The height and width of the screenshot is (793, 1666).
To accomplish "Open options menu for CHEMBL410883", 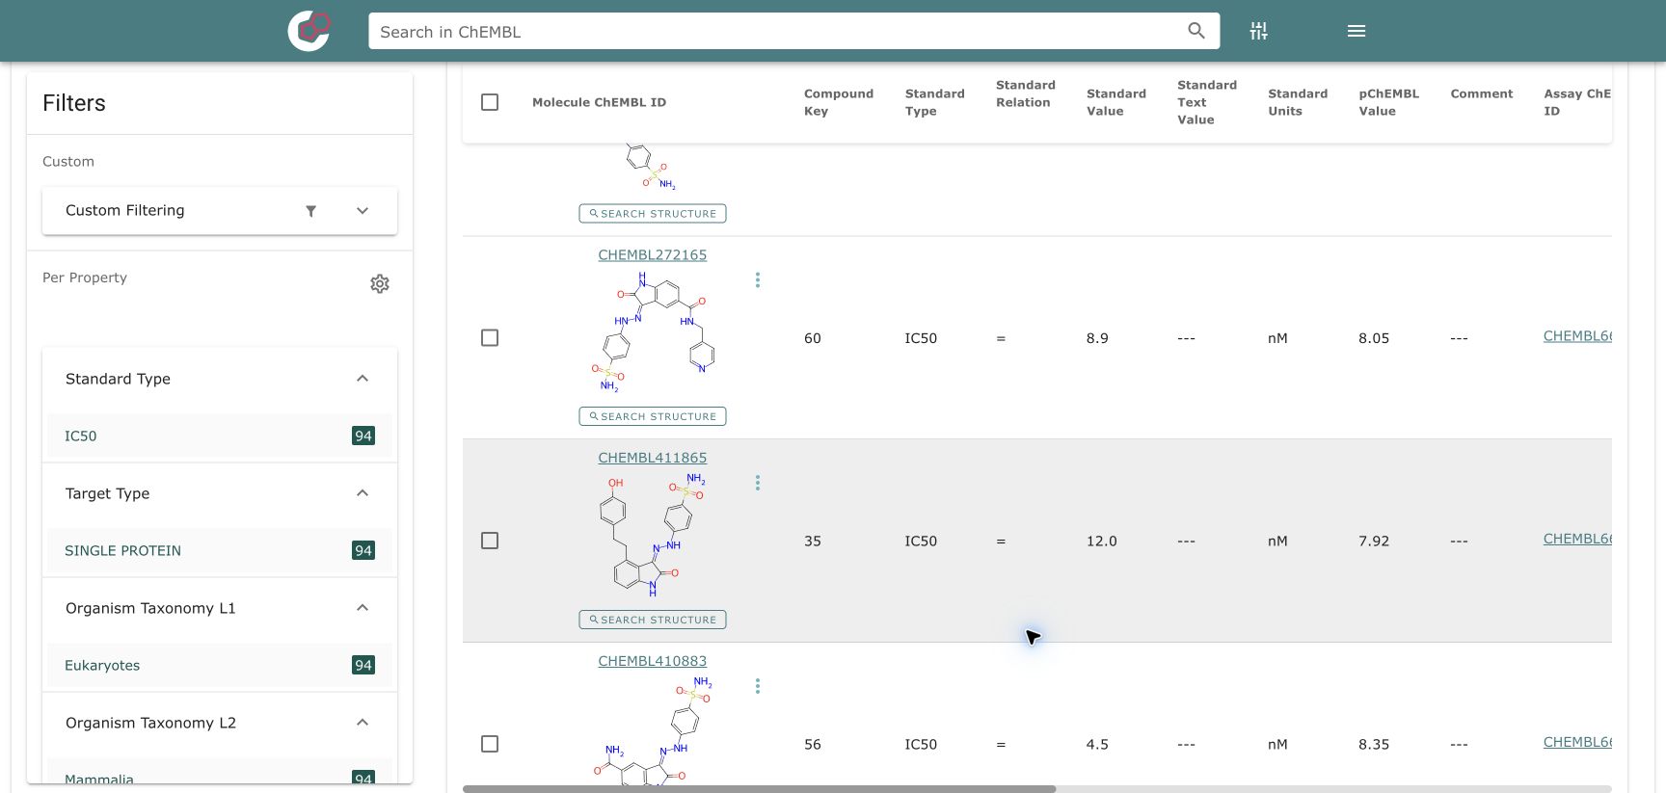I will tap(757, 686).
